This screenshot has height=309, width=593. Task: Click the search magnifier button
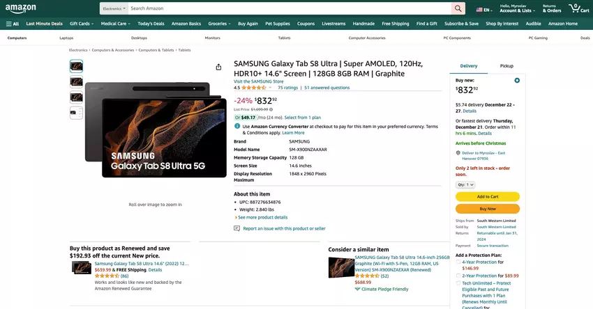[458, 8]
